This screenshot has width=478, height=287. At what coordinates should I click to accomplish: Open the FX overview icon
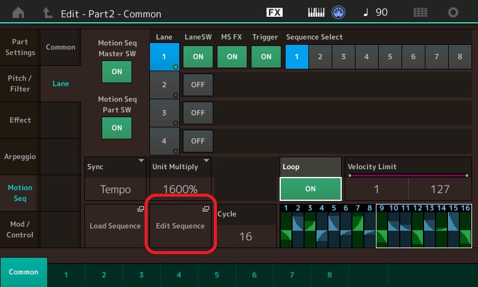tap(274, 13)
